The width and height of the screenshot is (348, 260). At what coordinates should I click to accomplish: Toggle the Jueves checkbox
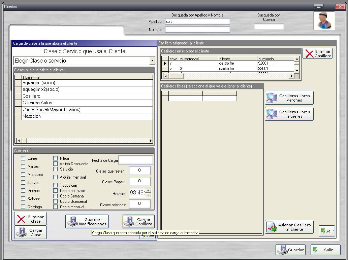[23, 182]
